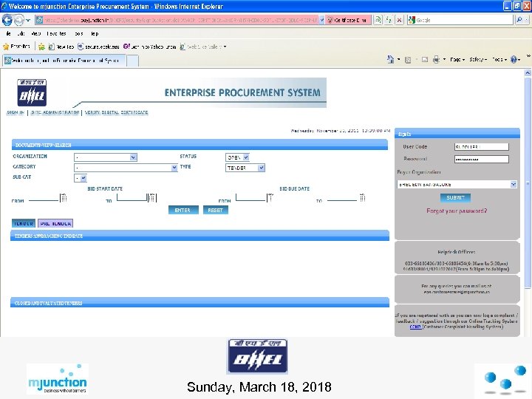Click the Bid Due Date To field
The width and height of the screenshot is (532, 399).
[342, 197]
